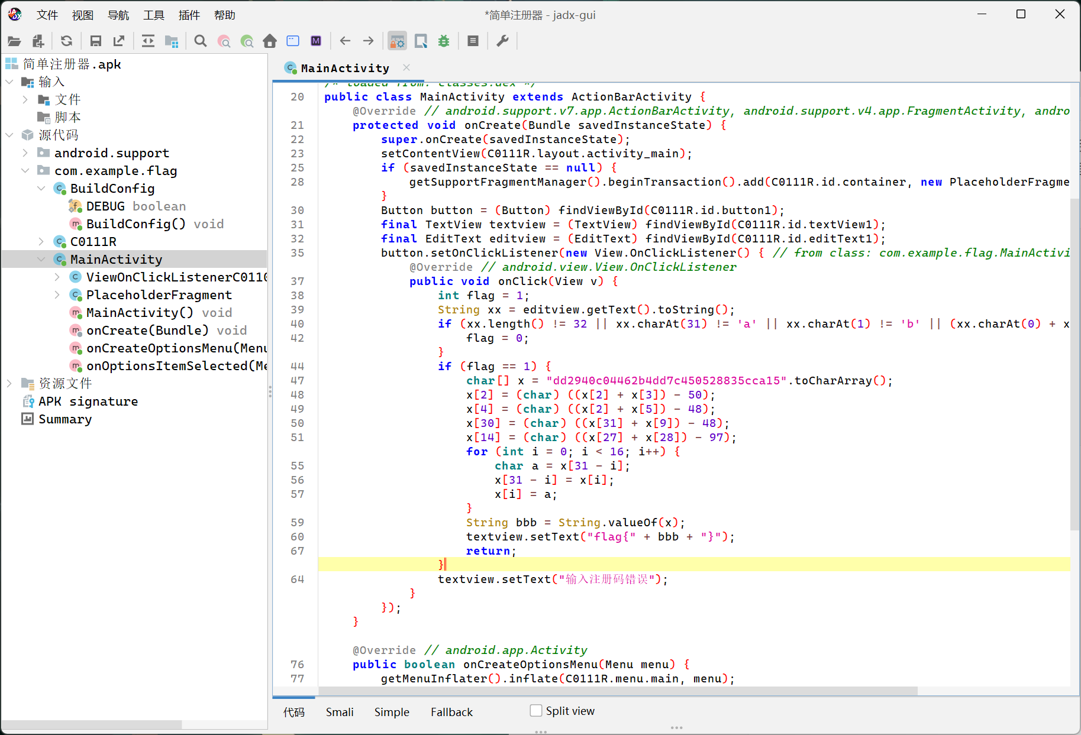The height and width of the screenshot is (735, 1081).
Task: Navigate forward with right arrow
Action: (x=368, y=41)
